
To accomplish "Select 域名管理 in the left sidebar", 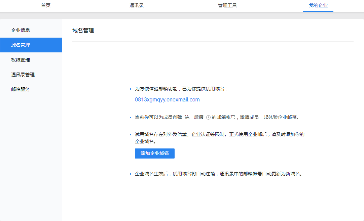I will coord(21,45).
